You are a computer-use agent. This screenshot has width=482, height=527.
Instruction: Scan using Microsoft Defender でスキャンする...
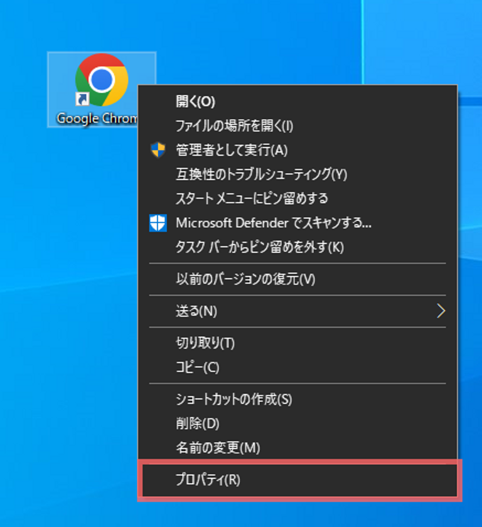pos(297,223)
